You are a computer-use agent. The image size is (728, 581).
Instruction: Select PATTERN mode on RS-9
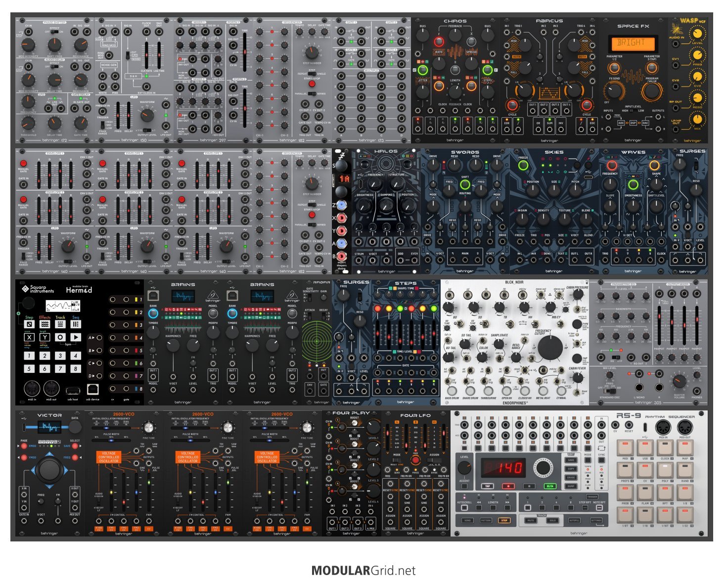click(x=486, y=521)
